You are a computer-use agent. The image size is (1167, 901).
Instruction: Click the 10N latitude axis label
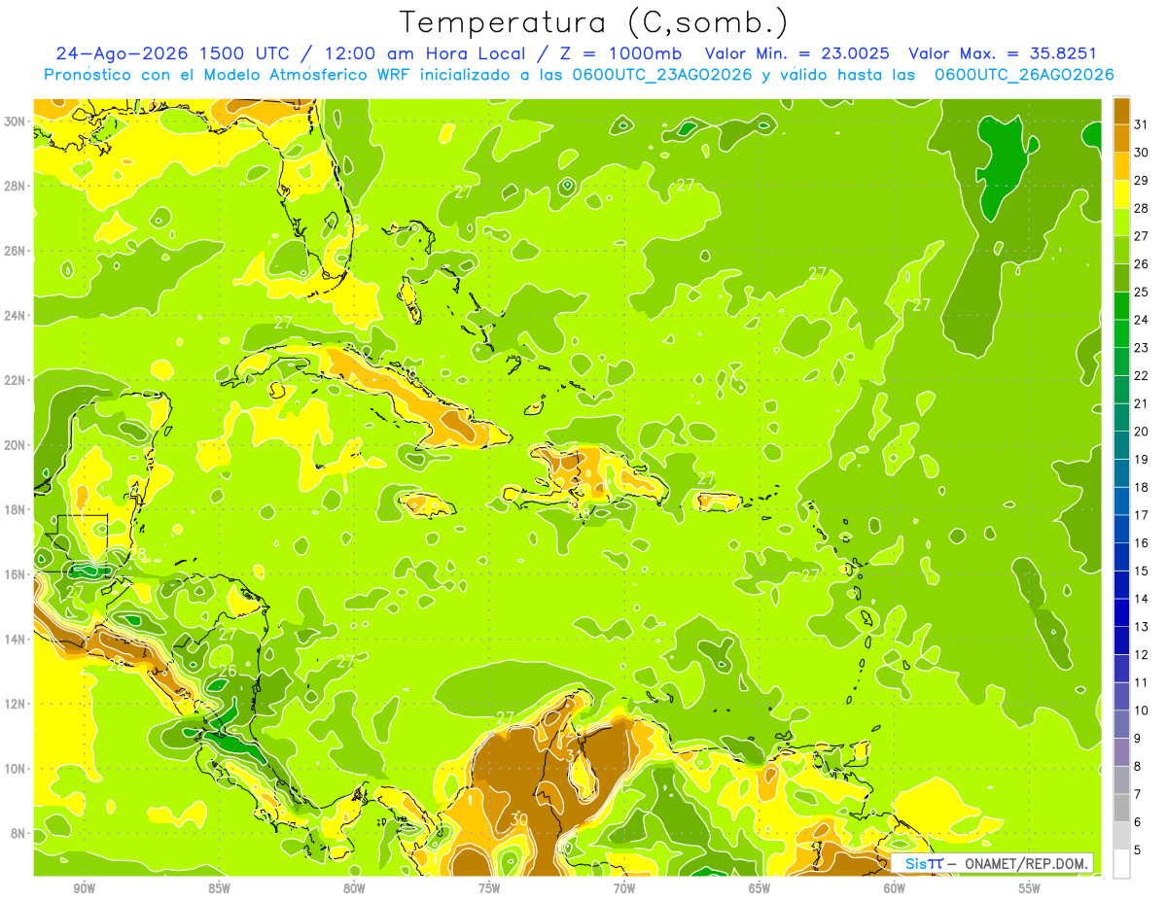point(14,769)
